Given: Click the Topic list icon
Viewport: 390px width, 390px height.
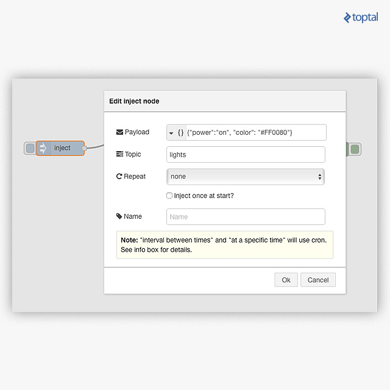Looking at the screenshot, I should 119,155.
